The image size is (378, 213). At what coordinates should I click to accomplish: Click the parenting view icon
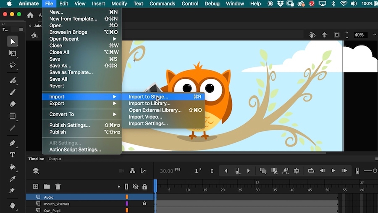(x=132, y=171)
